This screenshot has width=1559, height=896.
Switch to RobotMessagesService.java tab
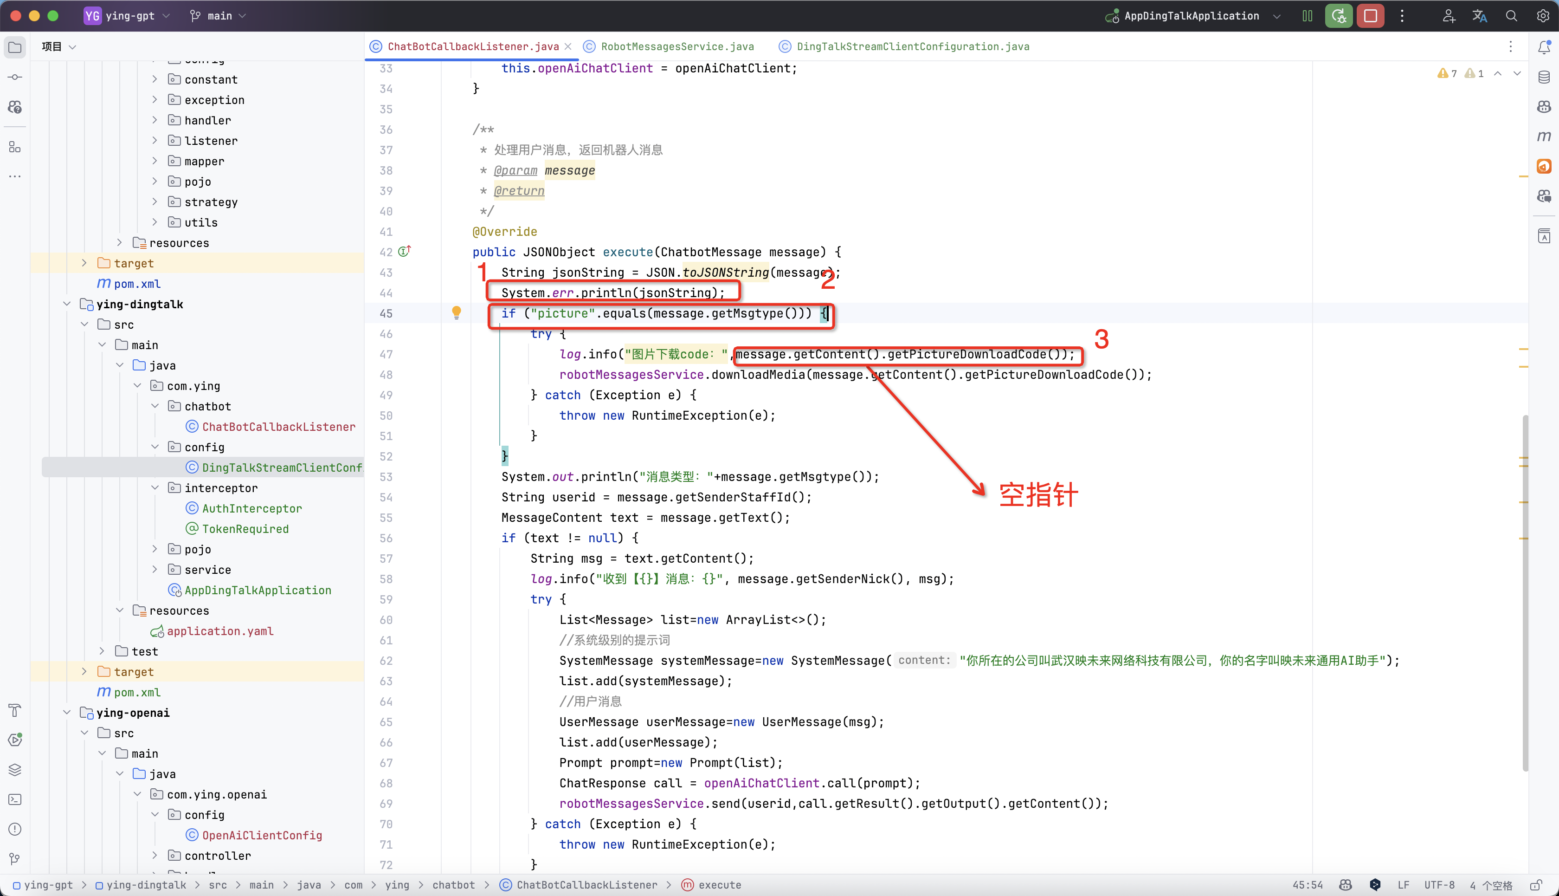coord(669,47)
